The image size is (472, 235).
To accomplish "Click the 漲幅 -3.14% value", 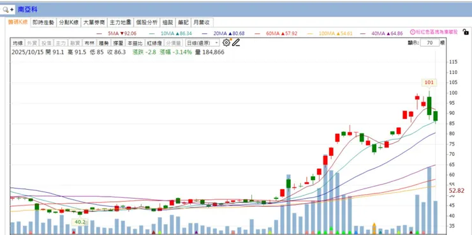I will 177,52.
